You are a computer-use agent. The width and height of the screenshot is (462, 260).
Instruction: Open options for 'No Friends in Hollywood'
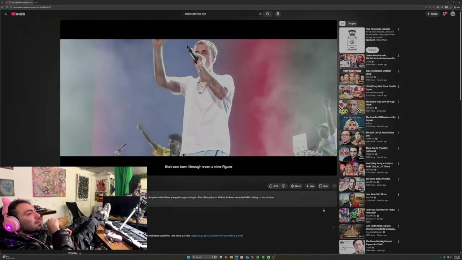(x=398, y=148)
